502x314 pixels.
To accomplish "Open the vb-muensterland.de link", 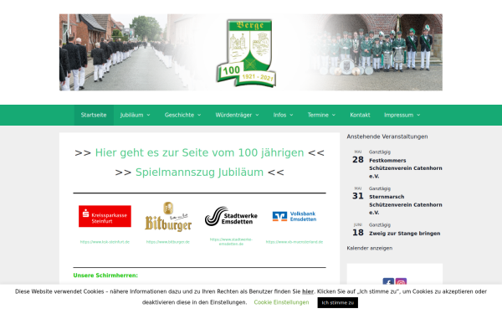I will [295, 242].
